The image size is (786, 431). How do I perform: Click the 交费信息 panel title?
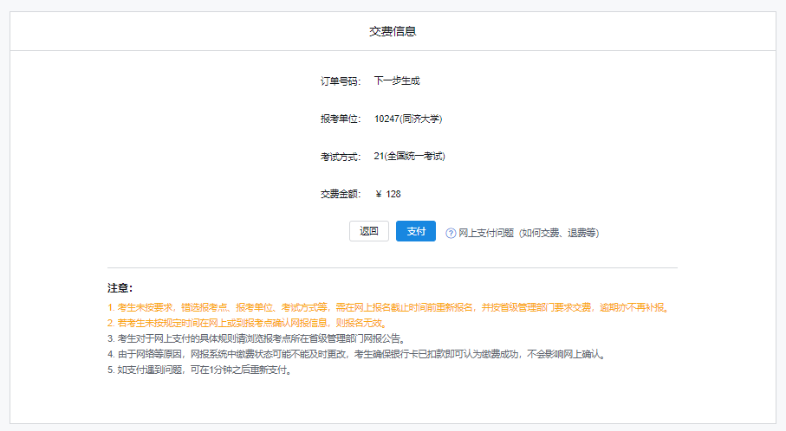[393, 32]
